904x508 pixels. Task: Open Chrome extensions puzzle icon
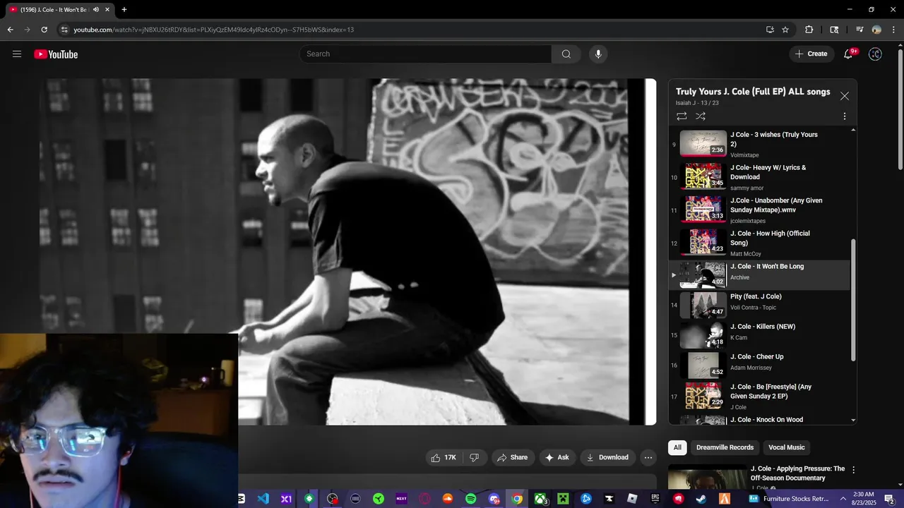pyautogui.click(x=809, y=30)
